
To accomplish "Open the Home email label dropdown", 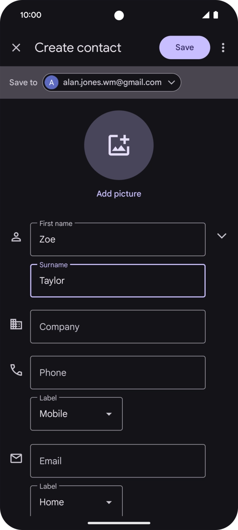I will pos(76,502).
